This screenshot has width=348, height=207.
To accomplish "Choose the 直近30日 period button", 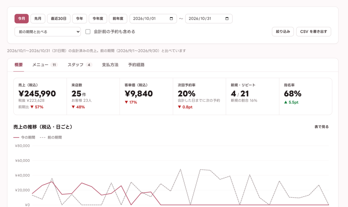I will (58, 19).
